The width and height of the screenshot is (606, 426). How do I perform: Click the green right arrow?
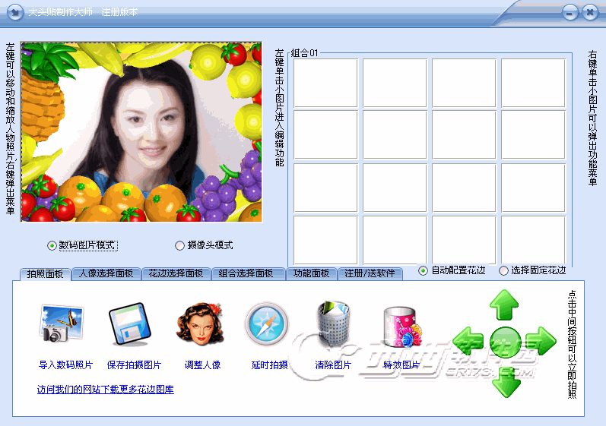(x=541, y=341)
